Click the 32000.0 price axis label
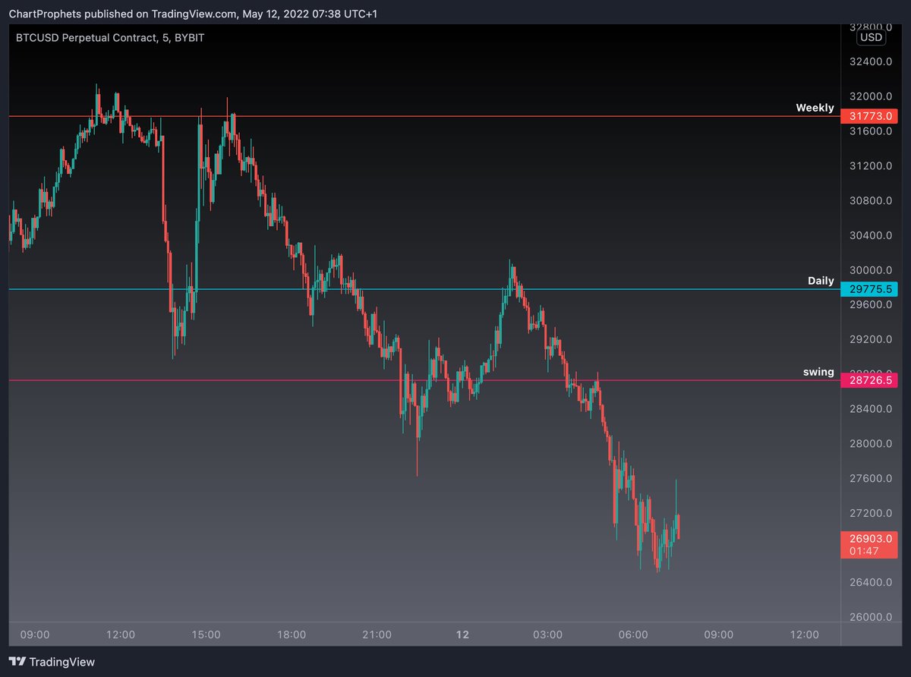911x677 pixels. pyautogui.click(x=869, y=96)
